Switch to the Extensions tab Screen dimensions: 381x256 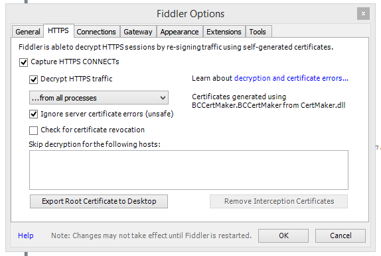coord(224,32)
